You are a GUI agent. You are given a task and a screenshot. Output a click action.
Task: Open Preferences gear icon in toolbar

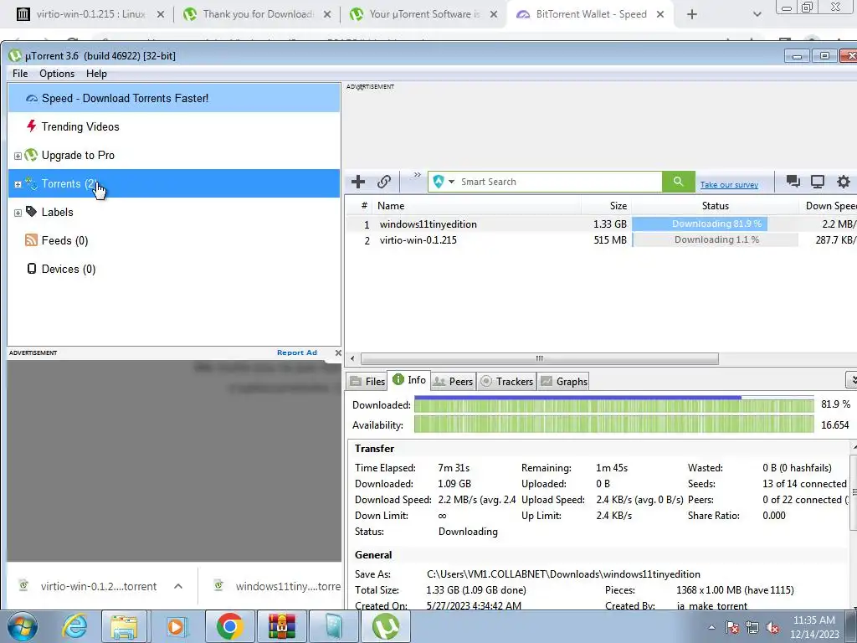click(844, 182)
